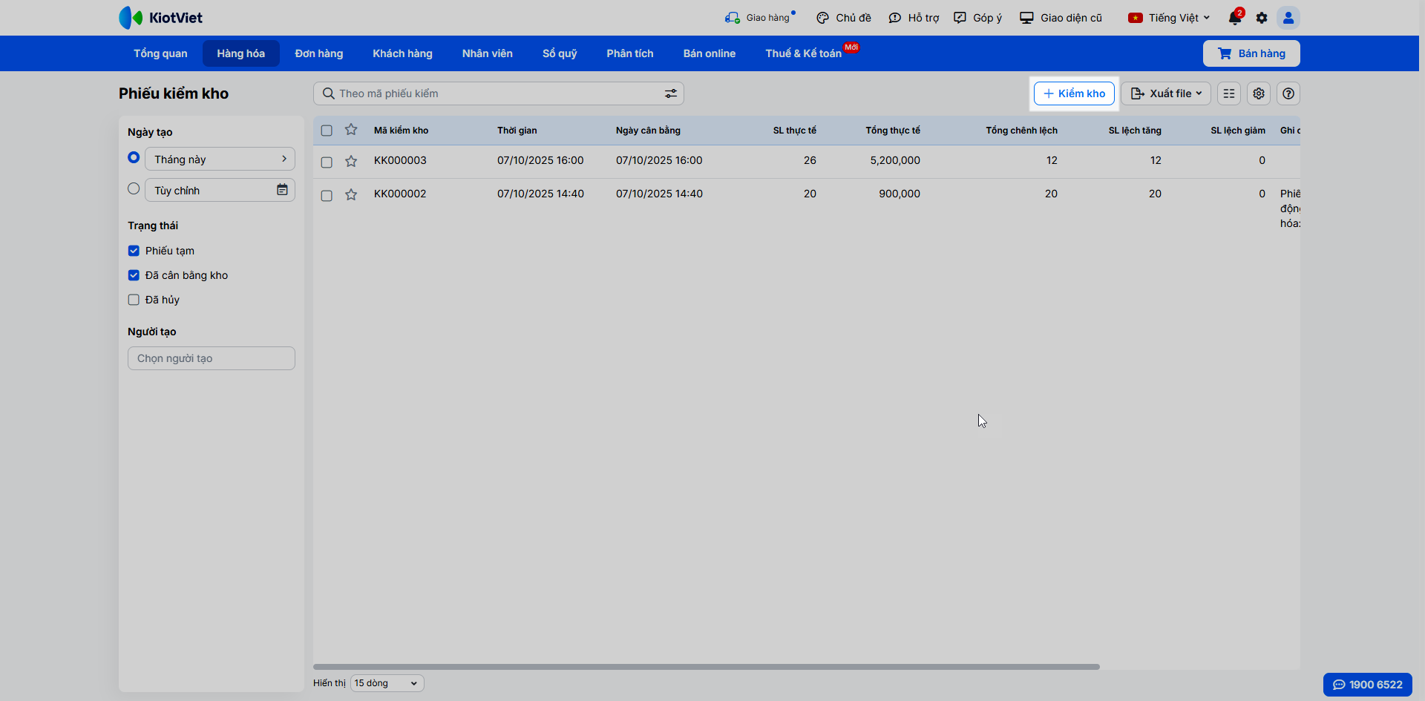
Task: Open the notification bell icon
Action: click(x=1235, y=18)
